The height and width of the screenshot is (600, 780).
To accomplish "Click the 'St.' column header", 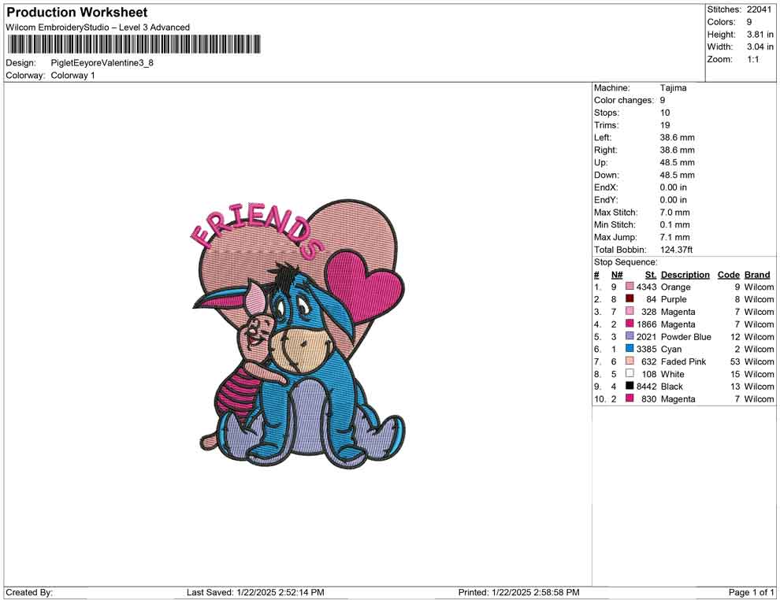I will click(x=651, y=275).
